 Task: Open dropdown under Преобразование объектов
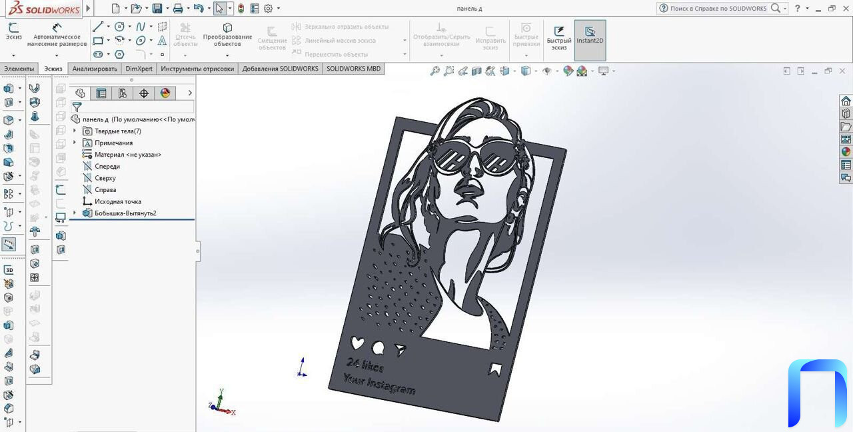pyautogui.click(x=227, y=55)
